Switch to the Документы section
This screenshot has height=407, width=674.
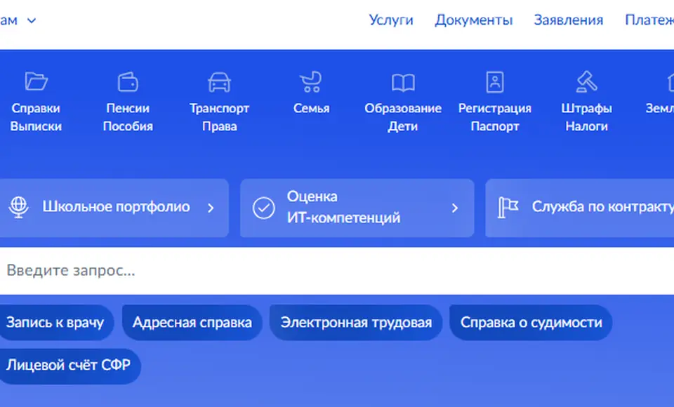point(474,20)
